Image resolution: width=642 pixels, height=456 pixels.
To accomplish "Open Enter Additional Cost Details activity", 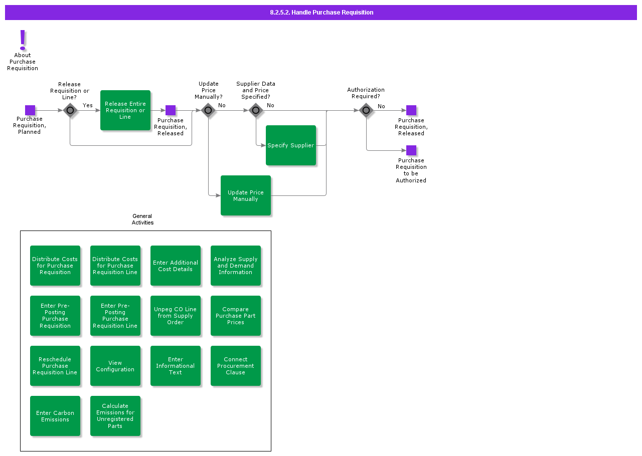I will (176, 266).
